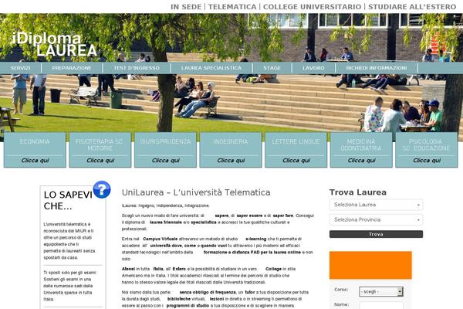Click the 'Campus Virtuale' bold text
463x309 pixels.
point(161,239)
